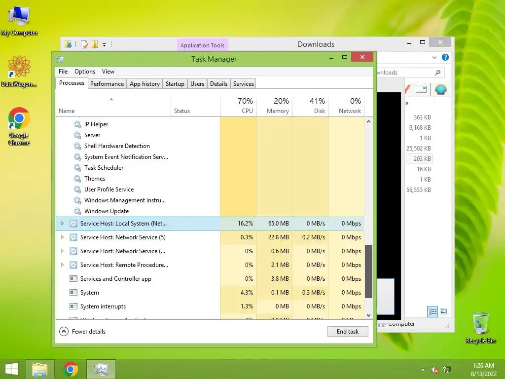Click the Services and Controller app icon

(73, 278)
